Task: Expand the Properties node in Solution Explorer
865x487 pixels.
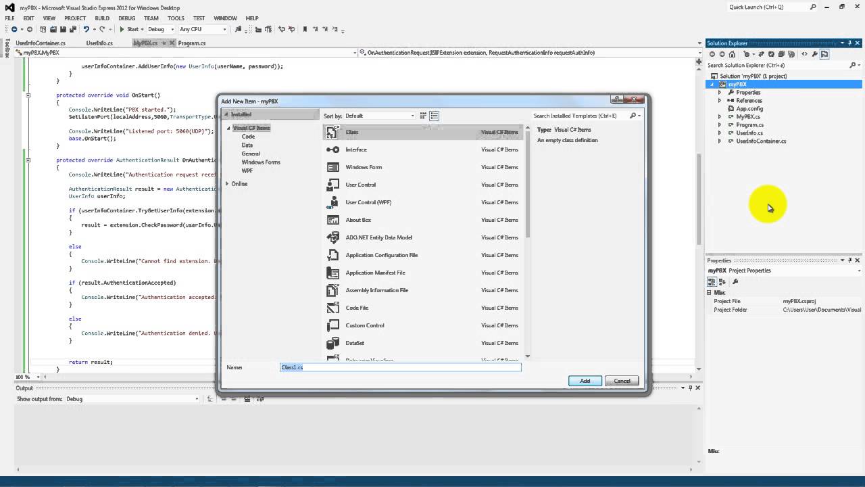Action: [720, 93]
